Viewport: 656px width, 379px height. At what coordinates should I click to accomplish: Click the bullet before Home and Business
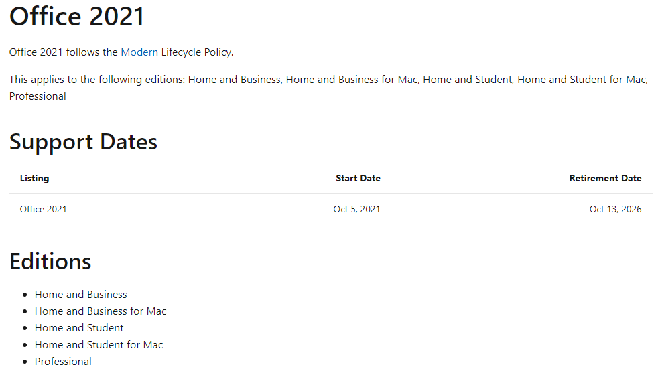[25, 295]
